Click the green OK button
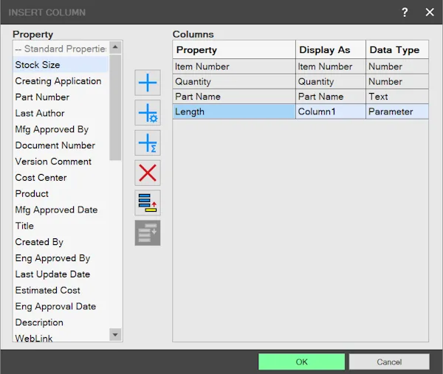The height and width of the screenshot is (374, 443). [301, 361]
